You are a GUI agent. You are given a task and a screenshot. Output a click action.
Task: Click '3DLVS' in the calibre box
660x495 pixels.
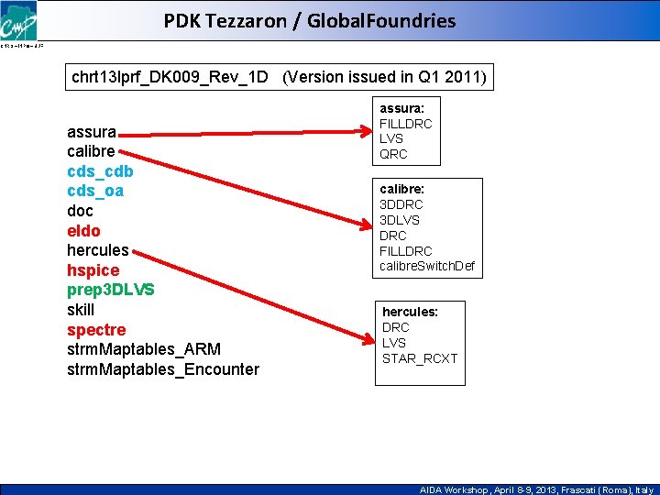tap(400, 220)
